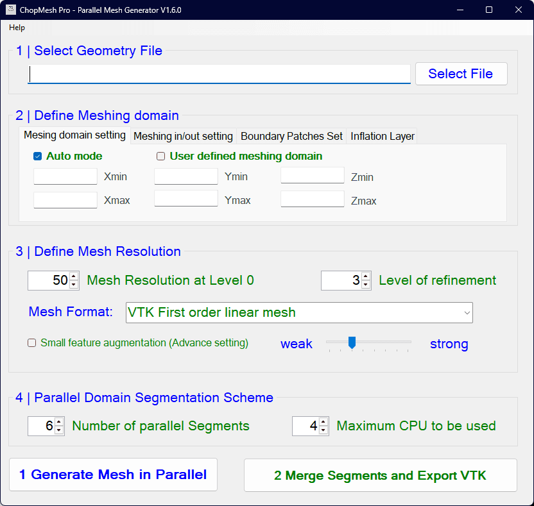Click the Xmax input field

(65, 199)
